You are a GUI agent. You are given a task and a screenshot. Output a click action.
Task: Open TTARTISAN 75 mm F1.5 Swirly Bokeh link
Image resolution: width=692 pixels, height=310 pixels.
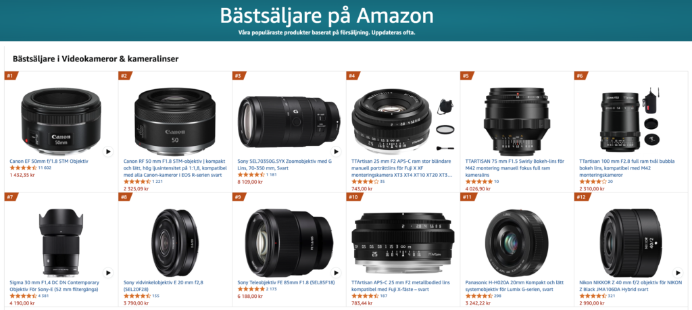(514, 168)
